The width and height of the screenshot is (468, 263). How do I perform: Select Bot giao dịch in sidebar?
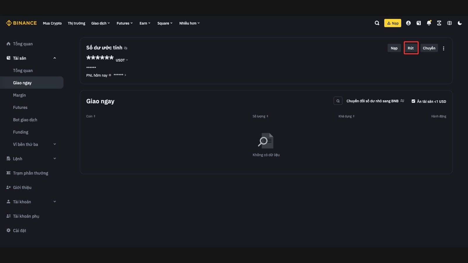[x=25, y=120]
